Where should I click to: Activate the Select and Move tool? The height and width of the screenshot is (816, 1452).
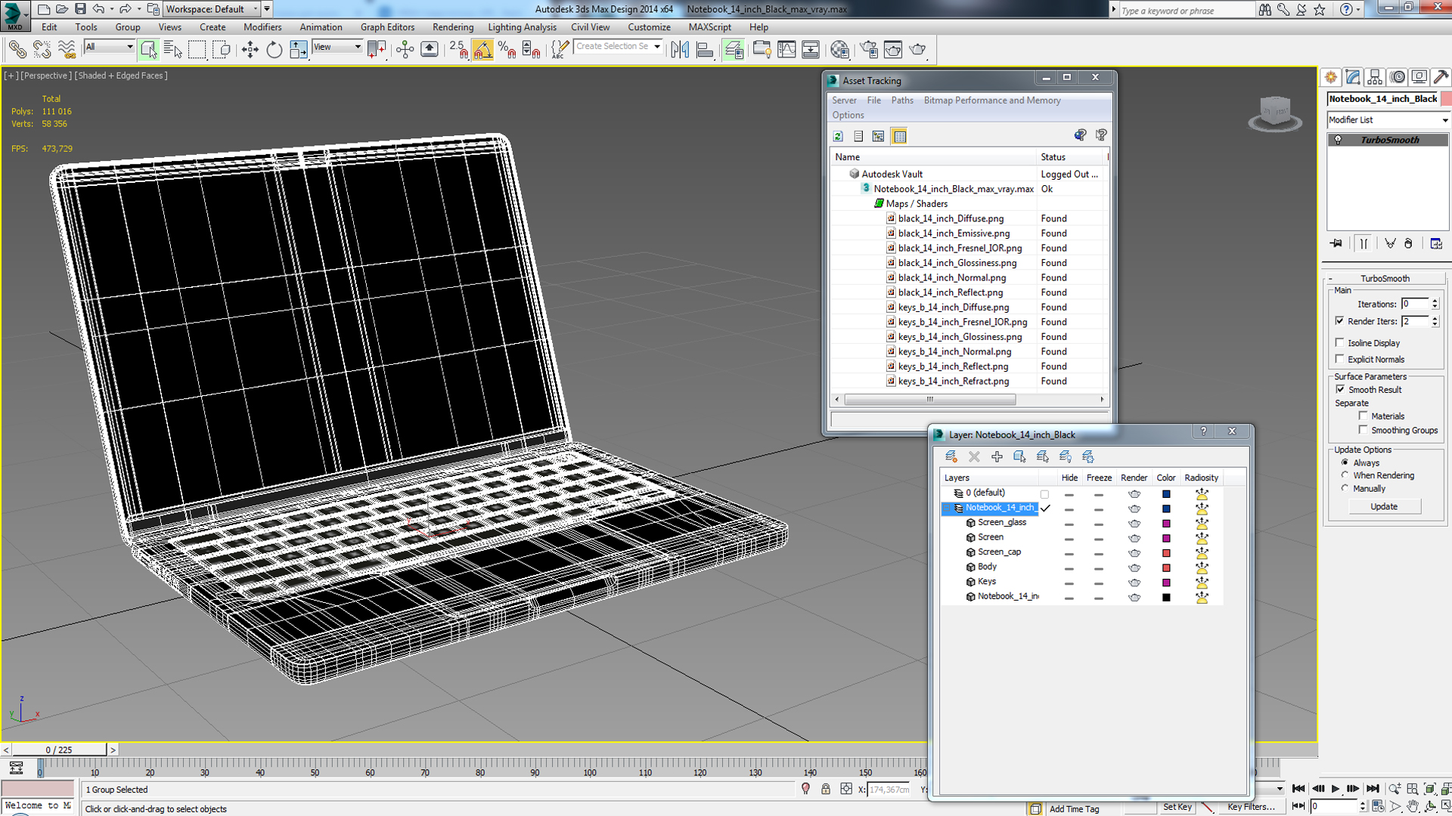pyautogui.click(x=250, y=50)
